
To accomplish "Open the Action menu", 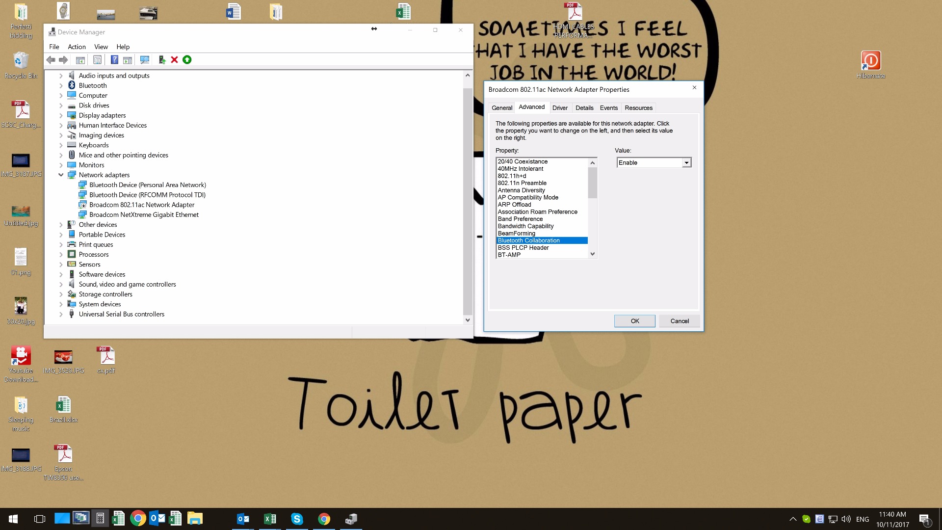I will [x=77, y=47].
